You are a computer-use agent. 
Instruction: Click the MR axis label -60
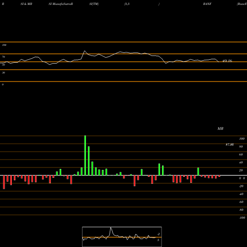coord(241,202)
